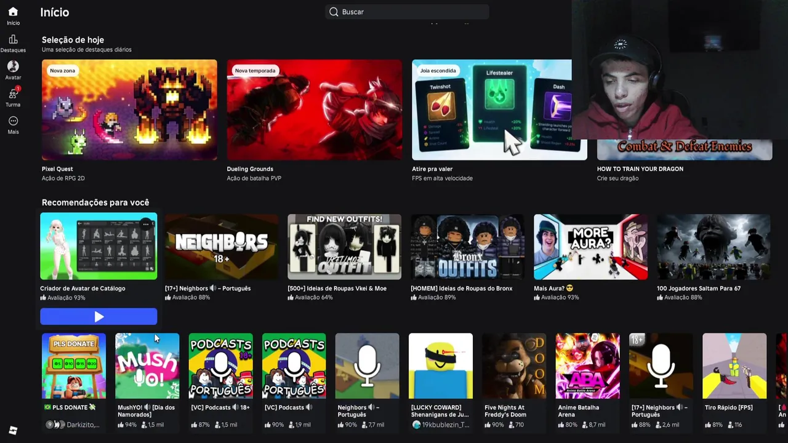Click the Joia escondida badge
The width and height of the screenshot is (788, 443).
click(438, 71)
